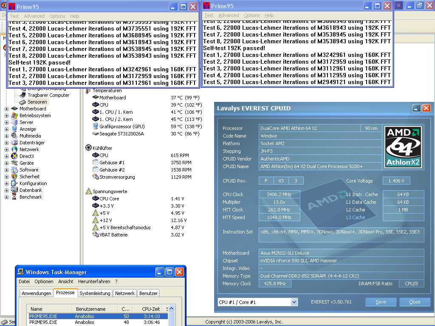Click the 1. CPU / 2. Kern temperature row

pos(147,119)
